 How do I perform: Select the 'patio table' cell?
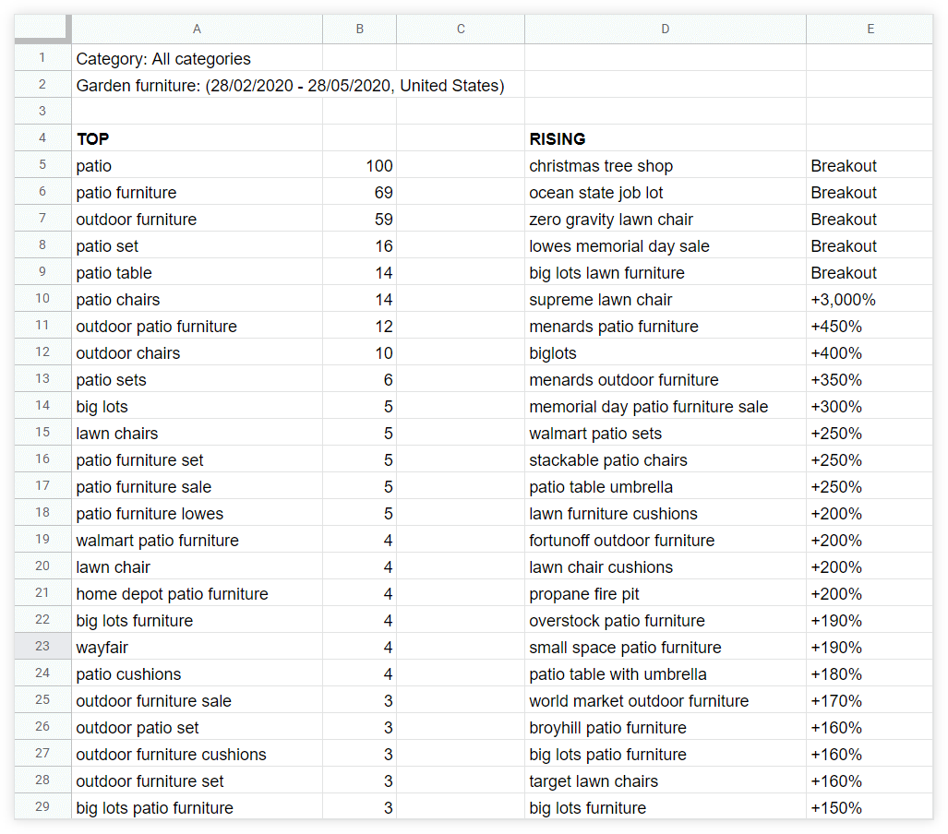pos(198,272)
